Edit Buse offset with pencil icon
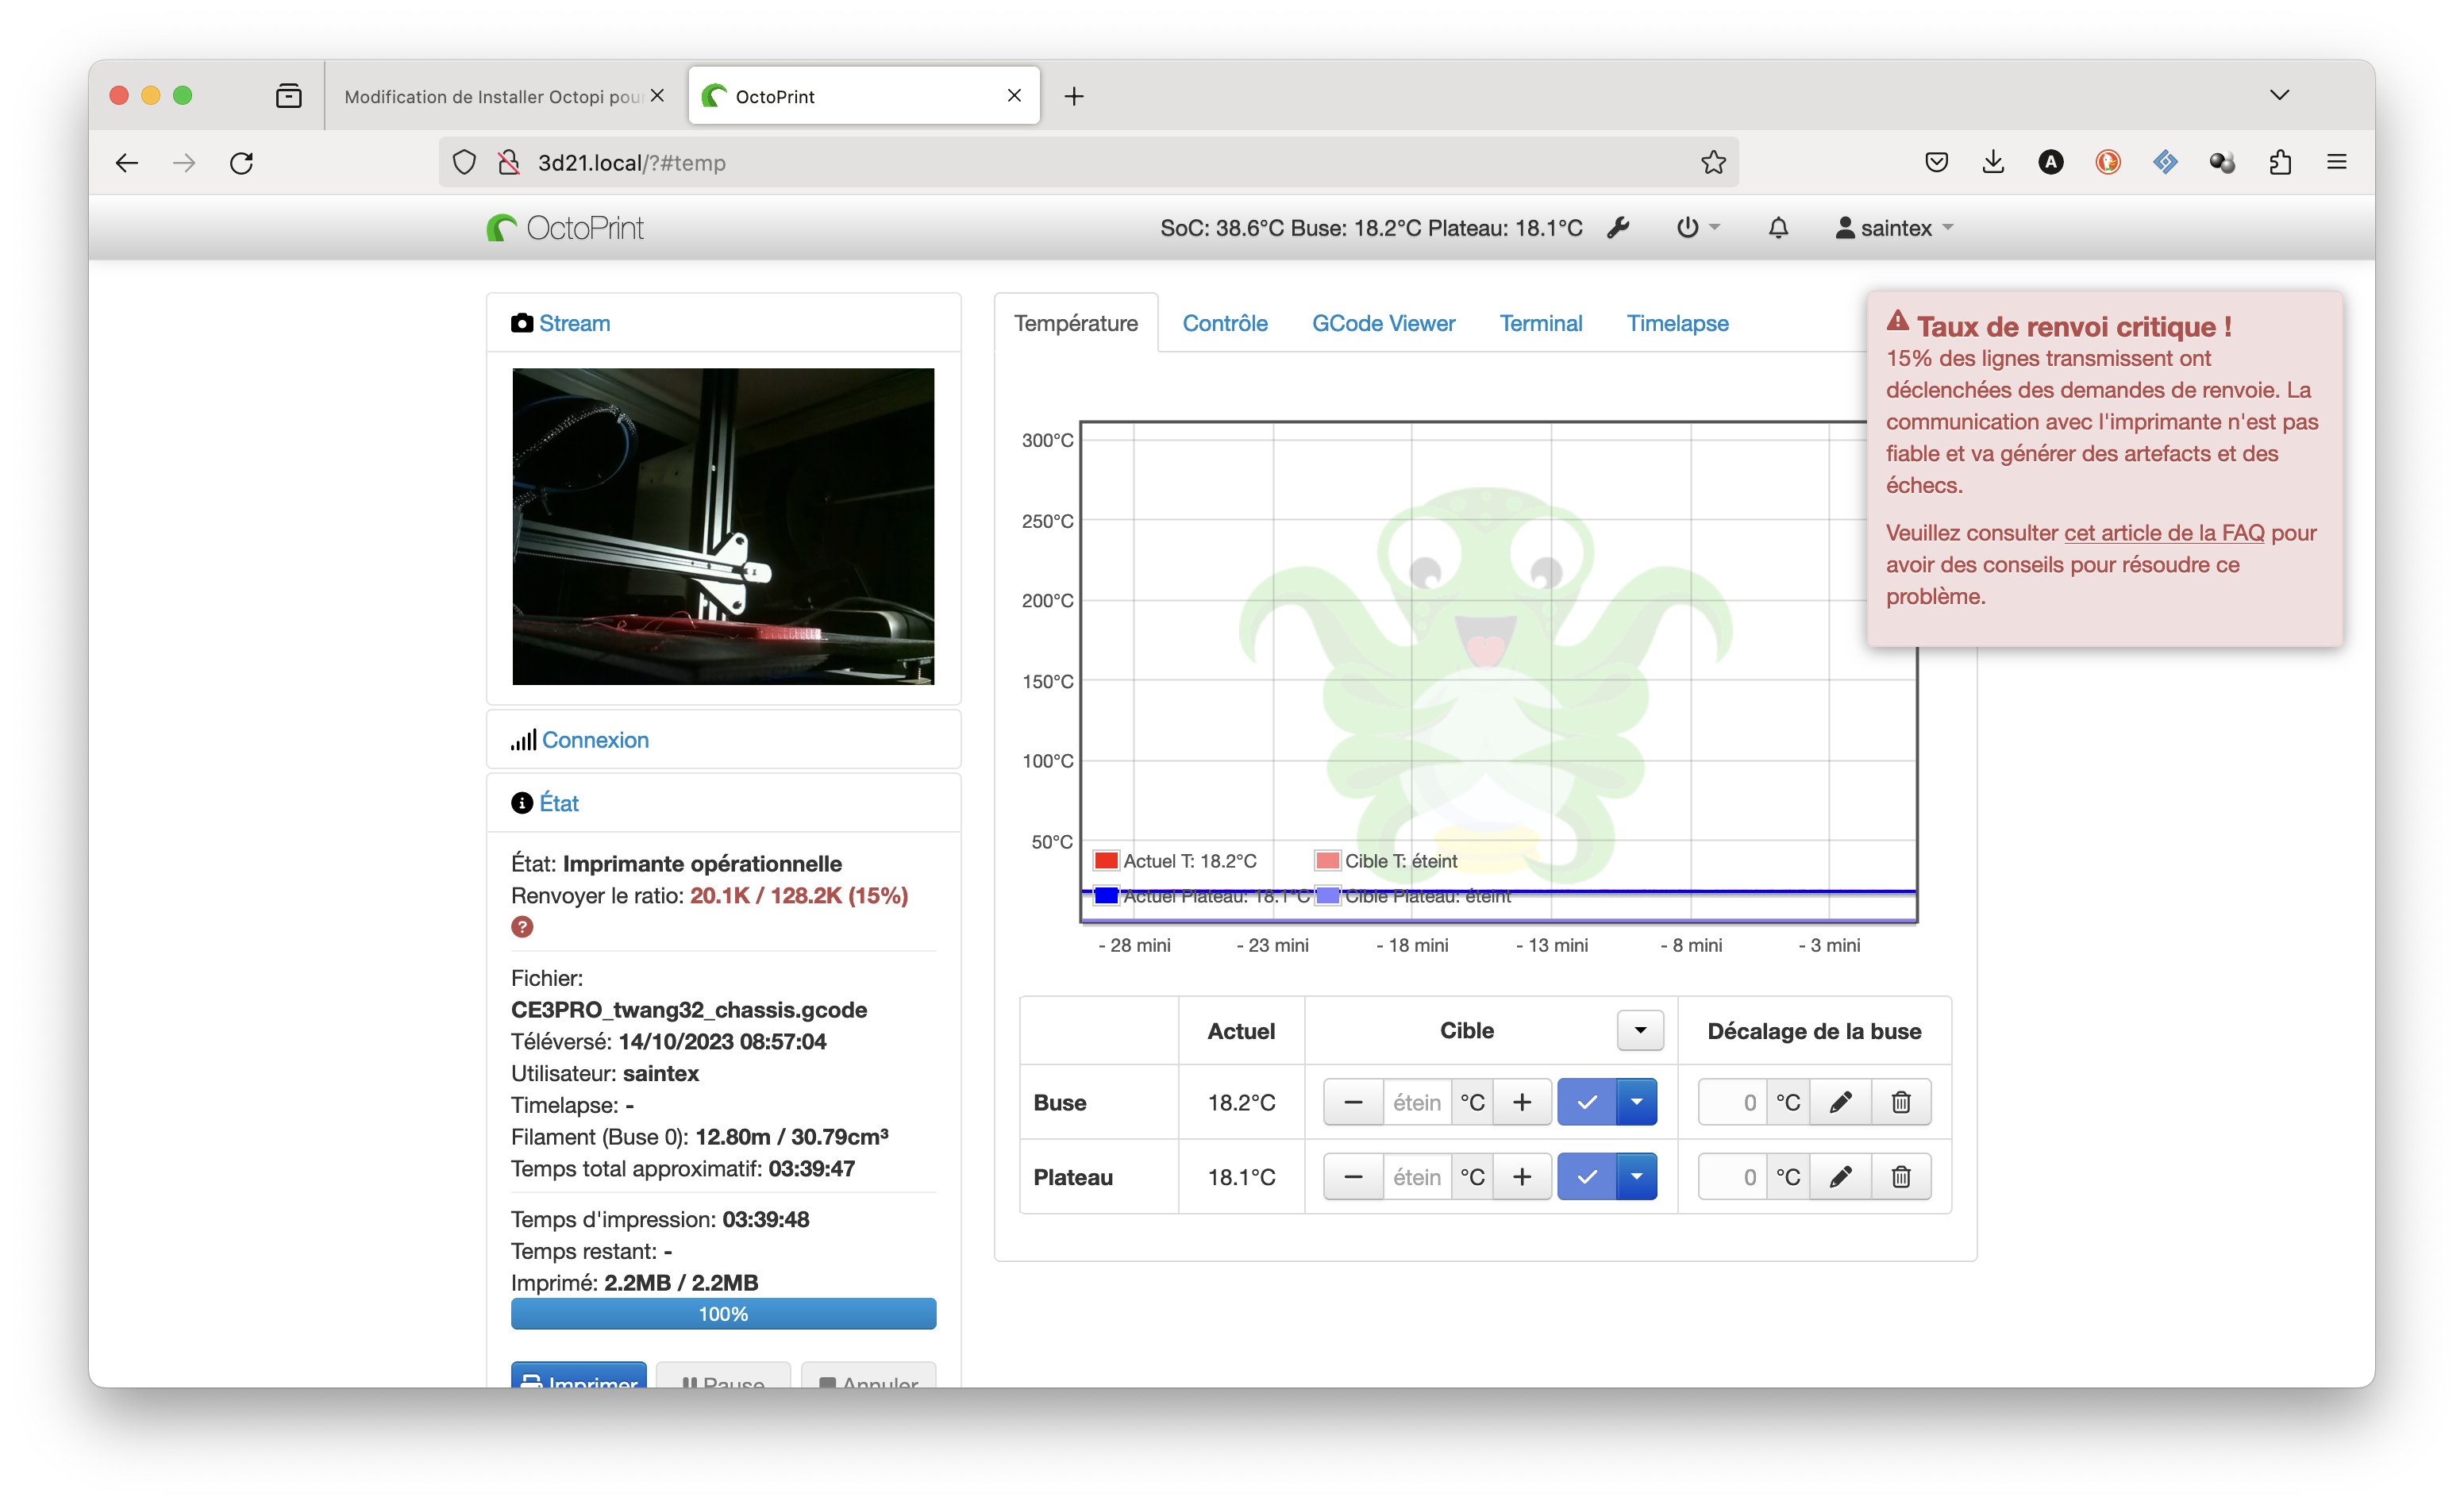The image size is (2464, 1505). [1840, 1102]
